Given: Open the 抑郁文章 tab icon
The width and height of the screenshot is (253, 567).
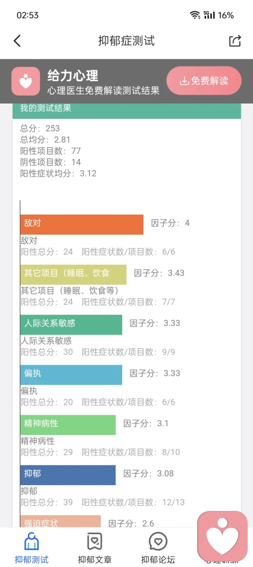Looking at the screenshot, I should [x=94, y=542].
